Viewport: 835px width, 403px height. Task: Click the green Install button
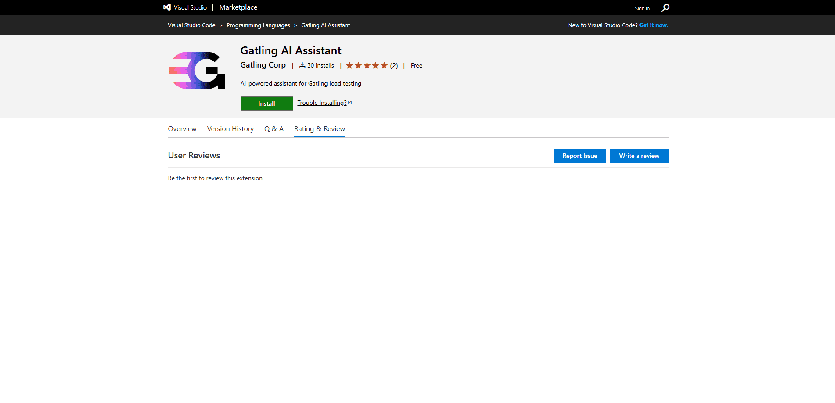point(266,103)
